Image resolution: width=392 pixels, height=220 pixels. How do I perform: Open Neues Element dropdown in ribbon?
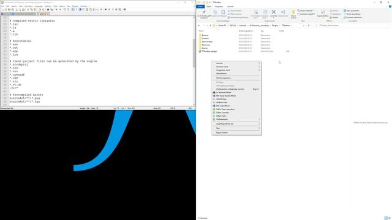306,11
